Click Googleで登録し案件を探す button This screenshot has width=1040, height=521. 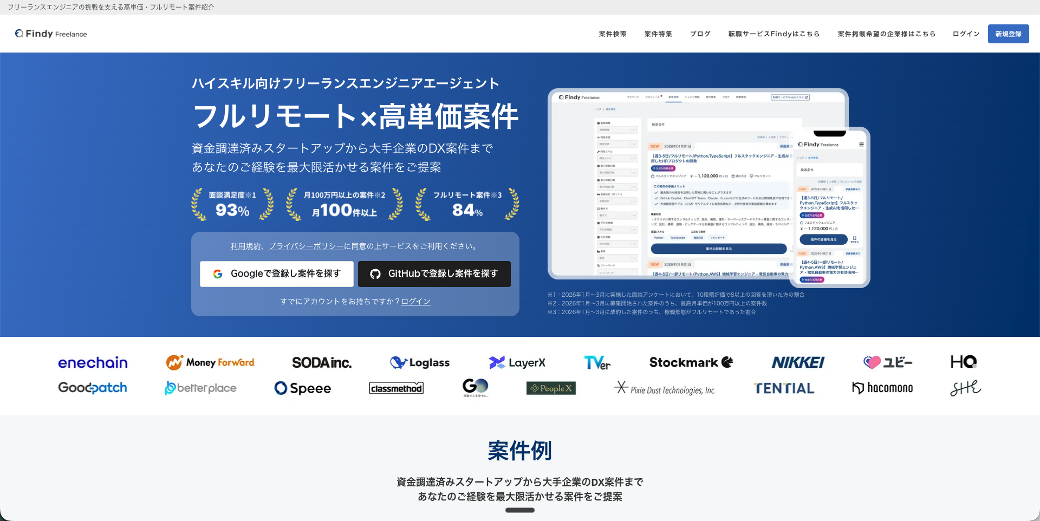277,274
